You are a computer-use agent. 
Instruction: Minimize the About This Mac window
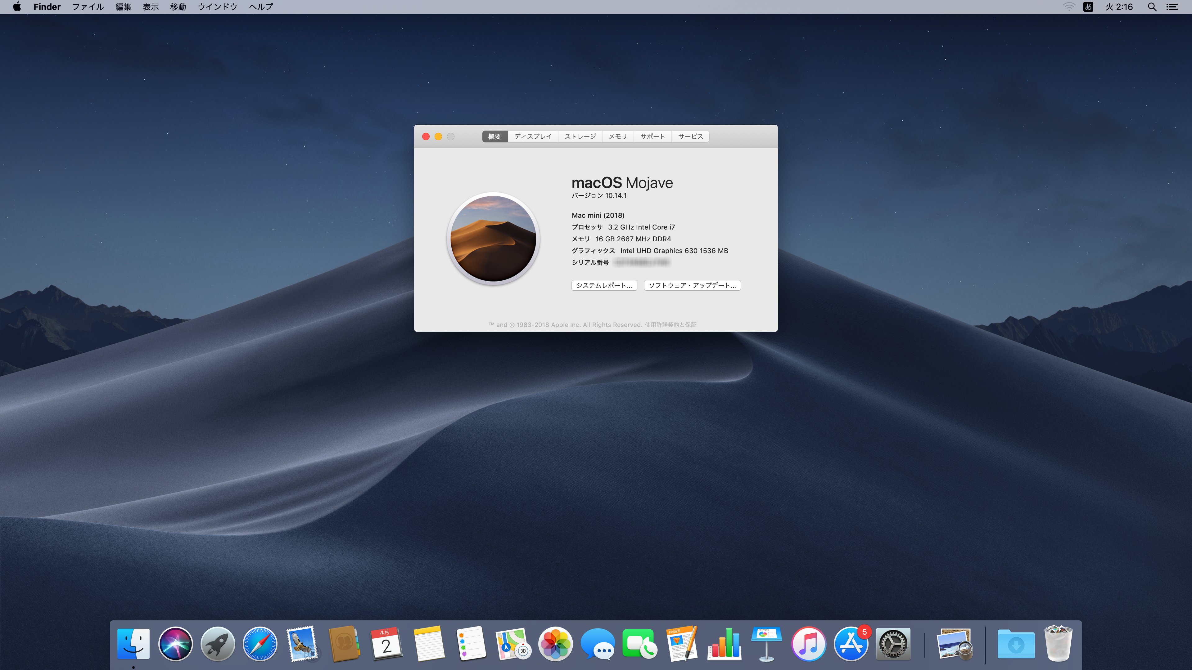pos(438,136)
